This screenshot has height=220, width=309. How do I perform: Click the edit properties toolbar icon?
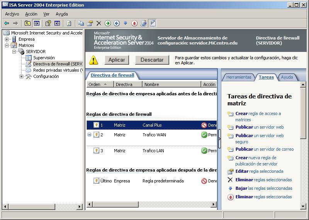click(x=90, y=23)
